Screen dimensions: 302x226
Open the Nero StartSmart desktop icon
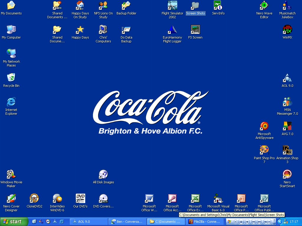point(287,179)
